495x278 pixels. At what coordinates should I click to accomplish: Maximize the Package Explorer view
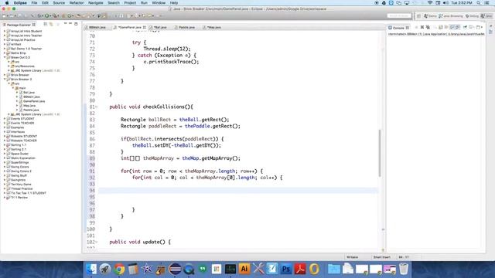coord(76,24)
